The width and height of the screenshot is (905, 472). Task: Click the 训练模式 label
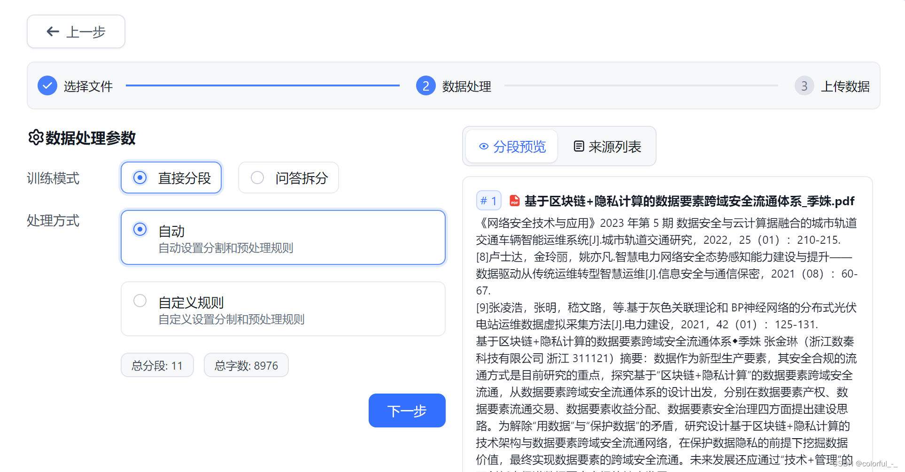point(53,178)
